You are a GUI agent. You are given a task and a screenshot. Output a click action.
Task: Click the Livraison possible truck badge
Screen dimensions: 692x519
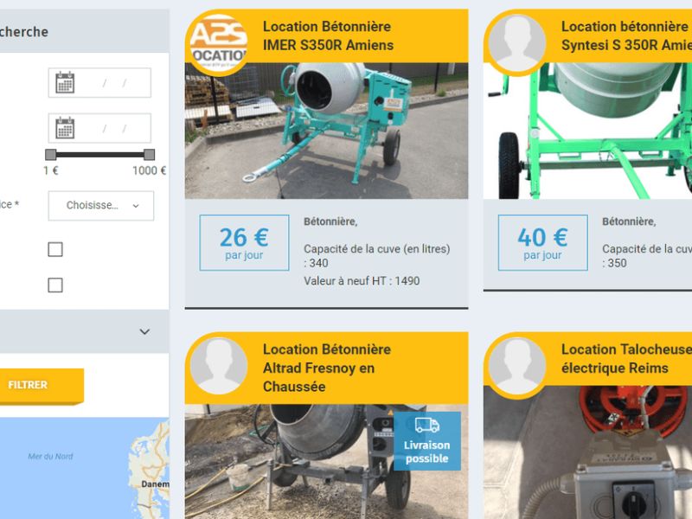coord(426,441)
